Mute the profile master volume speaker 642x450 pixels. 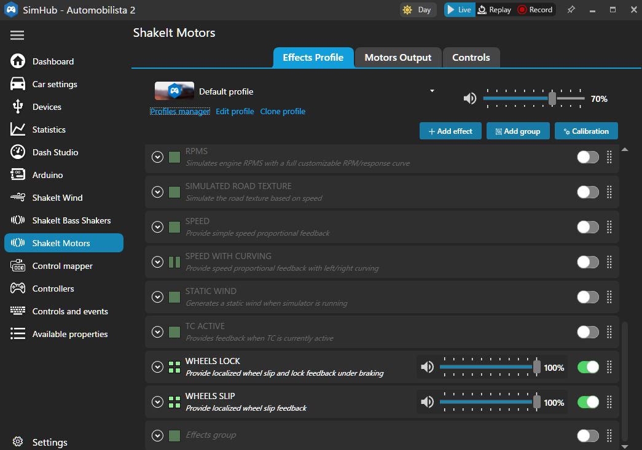[469, 99]
